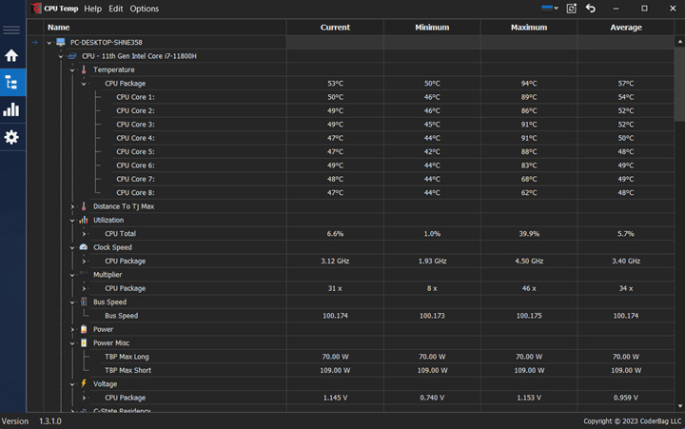Click the Power Misc icon
Image resolution: width=685 pixels, height=429 pixels.
[84, 342]
